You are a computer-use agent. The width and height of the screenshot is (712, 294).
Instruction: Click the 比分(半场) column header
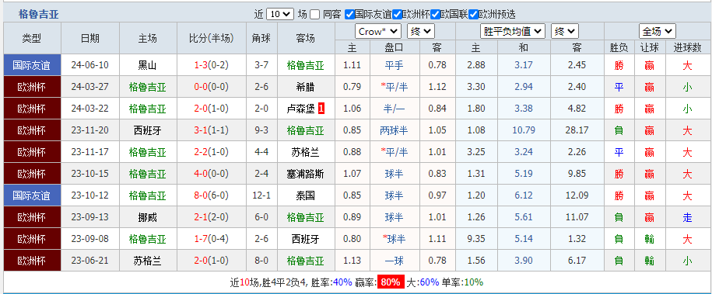click(x=211, y=39)
